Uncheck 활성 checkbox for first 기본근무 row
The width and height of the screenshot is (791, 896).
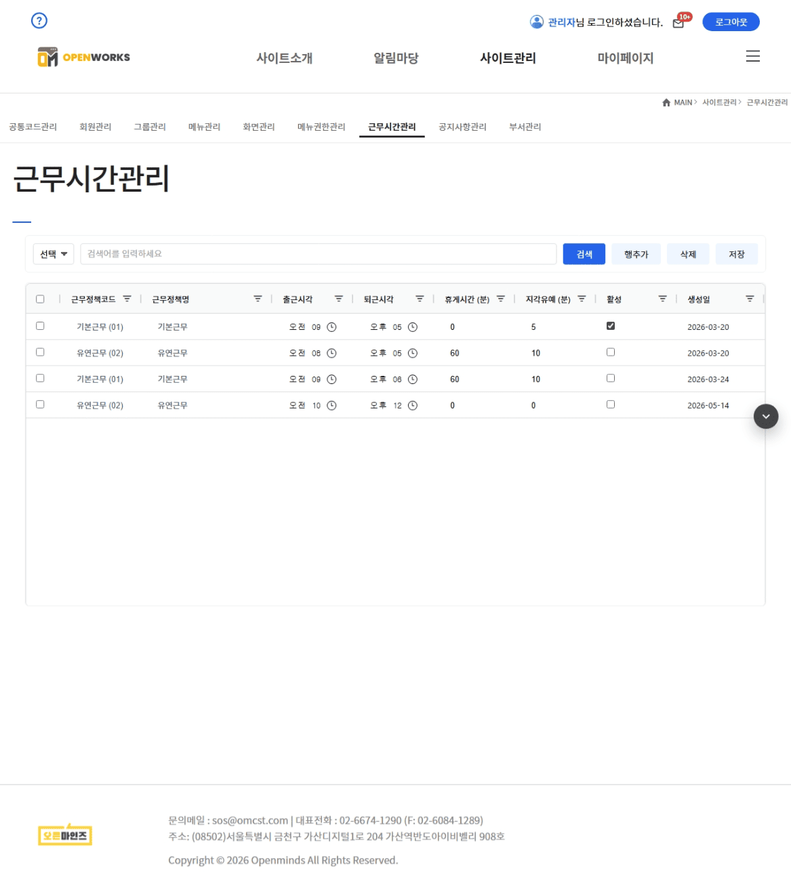611,326
